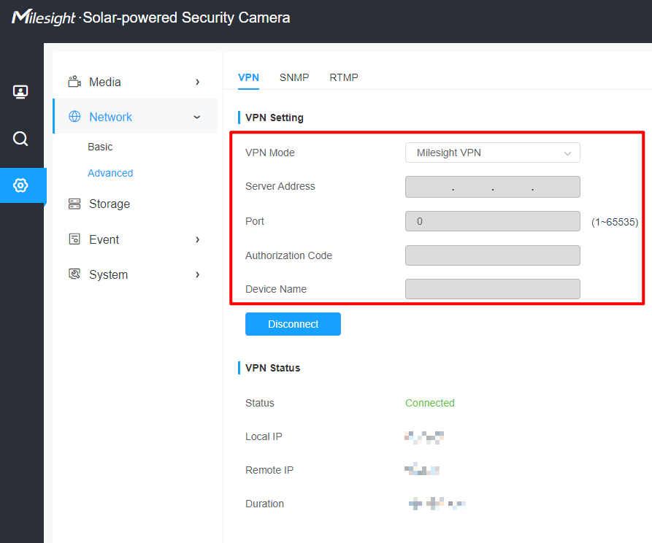Click the Port label
Image resolution: width=652 pixels, height=543 pixels.
[255, 221]
